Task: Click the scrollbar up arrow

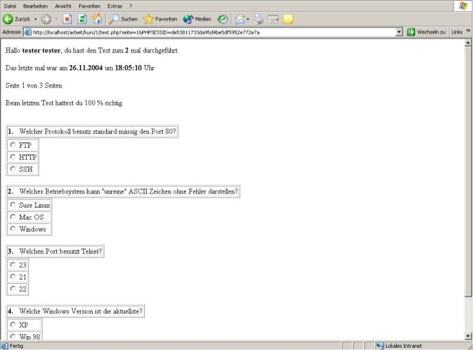Action: click(x=468, y=43)
